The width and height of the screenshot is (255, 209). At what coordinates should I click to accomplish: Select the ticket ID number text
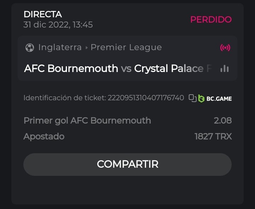(x=145, y=98)
